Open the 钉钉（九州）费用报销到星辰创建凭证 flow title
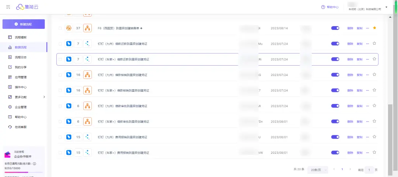The image size is (398, 177). (122, 137)
